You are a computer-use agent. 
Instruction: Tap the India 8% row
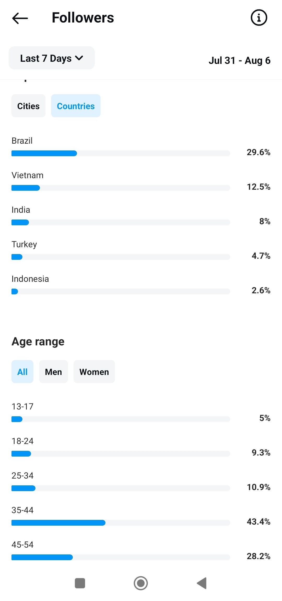(141, 216)
